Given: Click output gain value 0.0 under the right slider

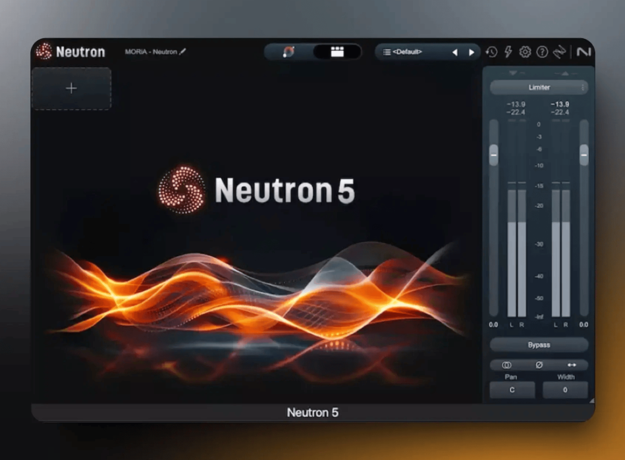Looking at the screenshot, I should click(x=584, y=324).
